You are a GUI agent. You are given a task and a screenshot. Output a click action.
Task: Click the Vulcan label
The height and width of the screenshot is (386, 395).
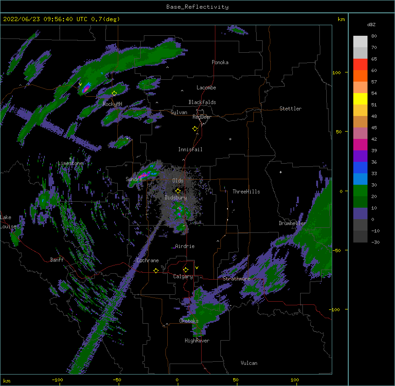point(249,363)
